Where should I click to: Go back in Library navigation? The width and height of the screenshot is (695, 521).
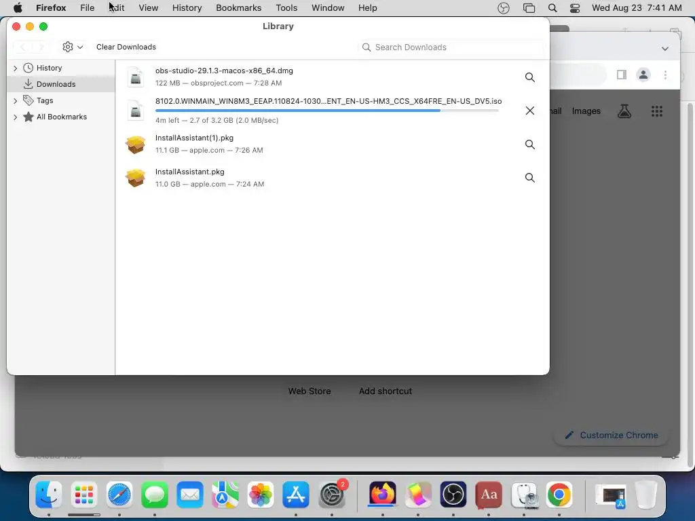click(22, 47)
